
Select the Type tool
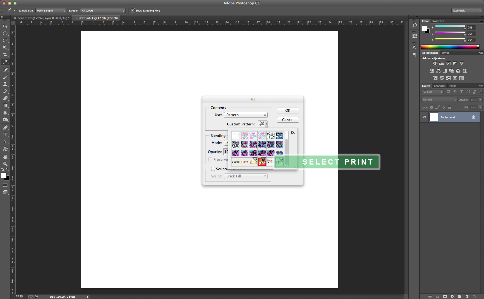click(x=5, y=135)
